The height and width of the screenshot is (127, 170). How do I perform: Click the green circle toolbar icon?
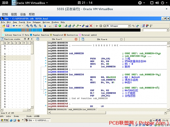pos(60,26)
